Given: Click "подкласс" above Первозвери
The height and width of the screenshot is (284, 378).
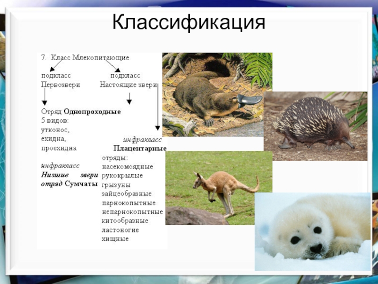Looking at the screenshot, I should [x=56, y=76].
